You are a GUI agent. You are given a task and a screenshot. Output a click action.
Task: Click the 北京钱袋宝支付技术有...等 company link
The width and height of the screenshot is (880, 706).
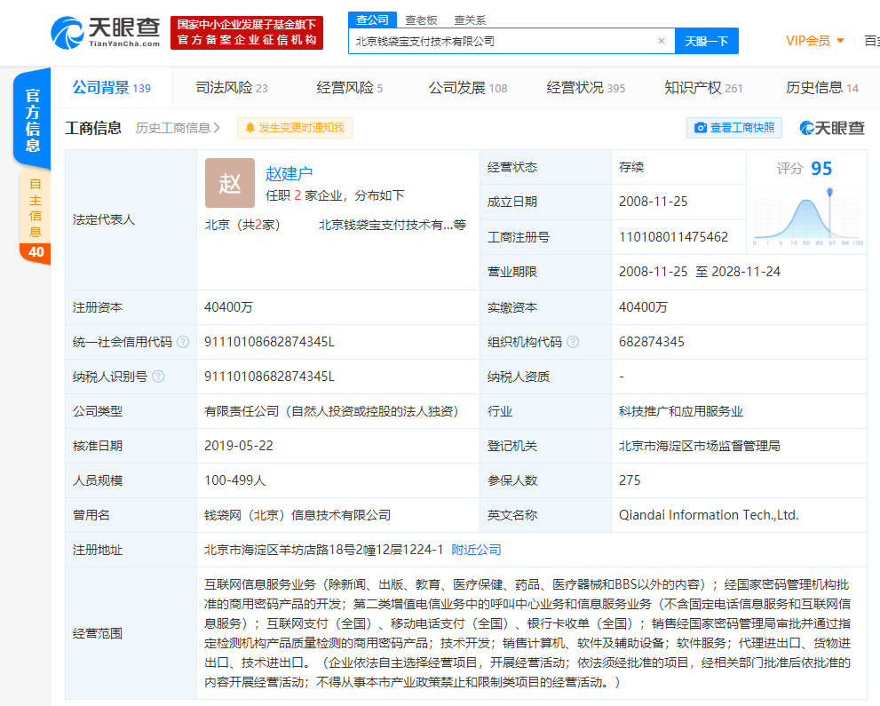coord(392,225)
